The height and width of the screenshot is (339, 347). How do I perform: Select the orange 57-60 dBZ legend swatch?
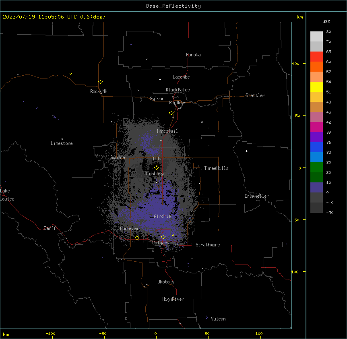316,66
